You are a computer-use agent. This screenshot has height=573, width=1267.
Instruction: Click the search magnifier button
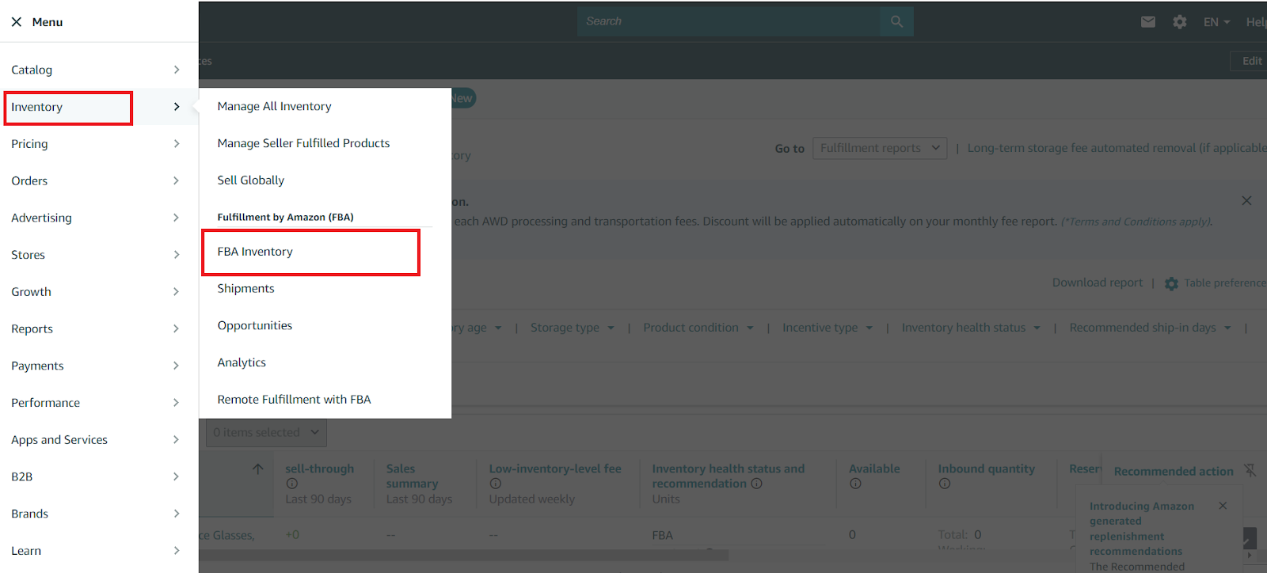pos(896,21)
